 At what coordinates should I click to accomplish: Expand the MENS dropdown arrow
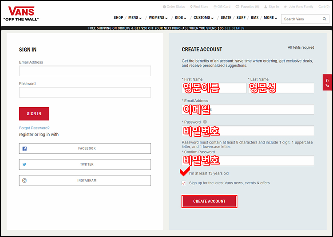pos(140,18)
